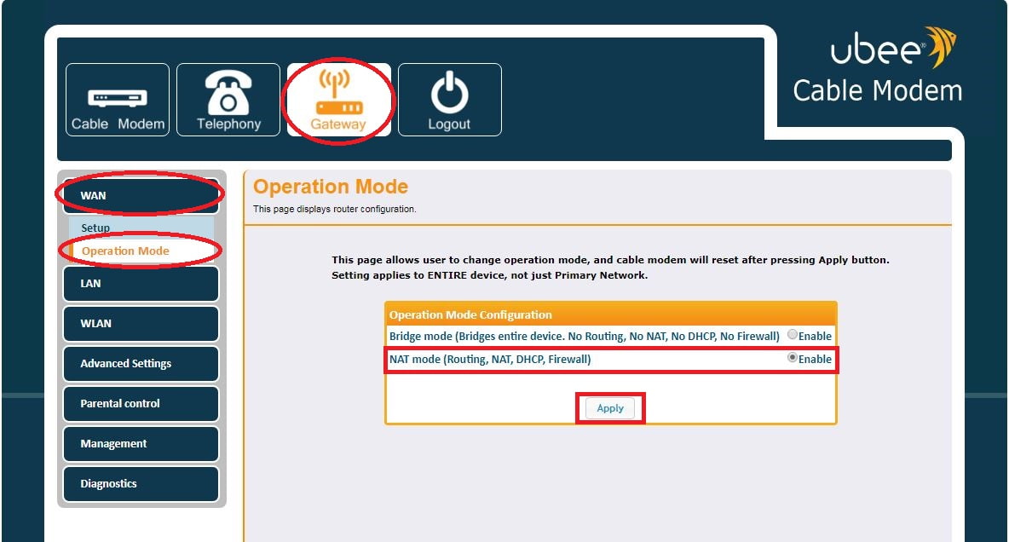Click the NAT mode description text
Image resolution: width=1009 pixels, height=542 pixels.
[x=490, y=359]
